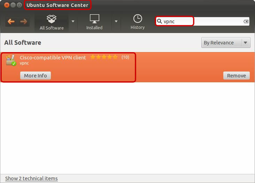Expand the Installed dropdown arrow

pos(116,21)
